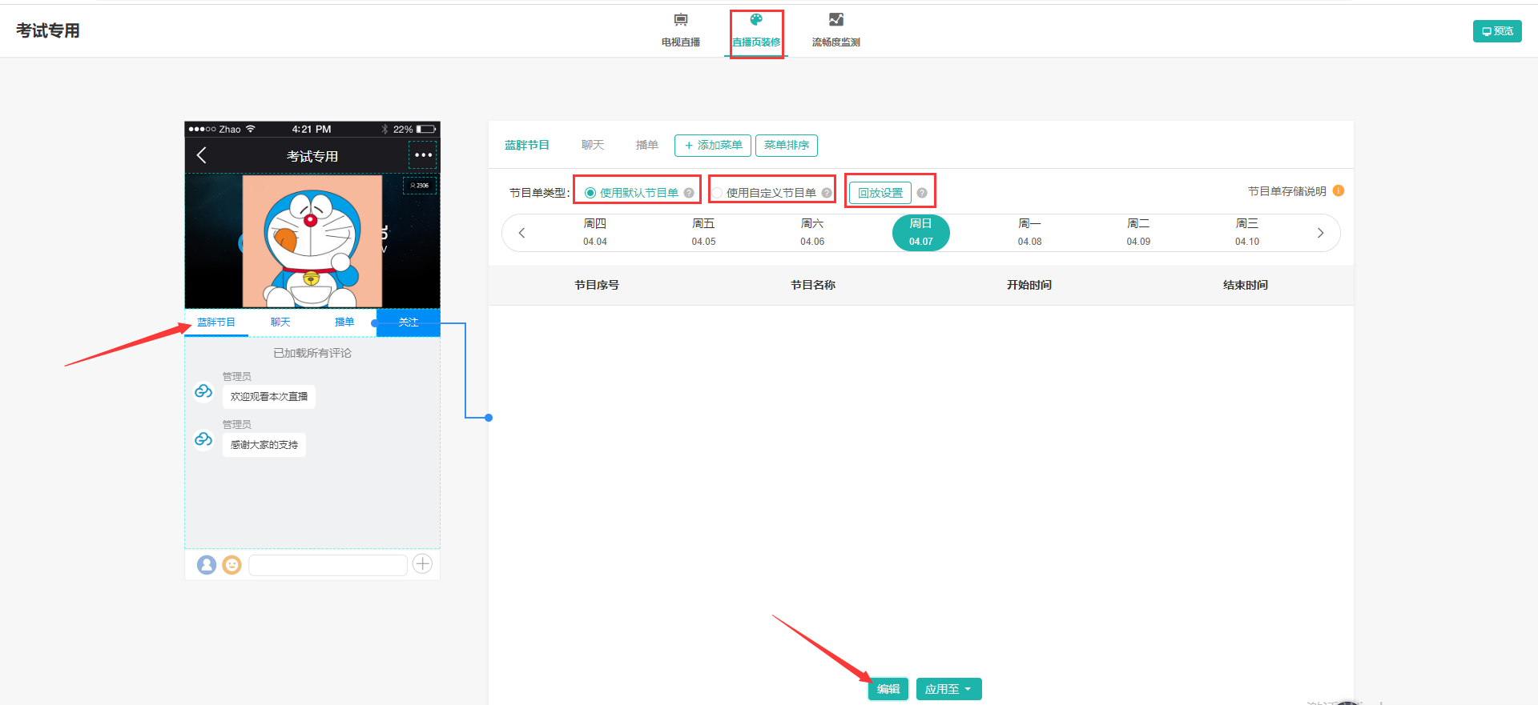Select 周日 04.07 date
The width and height of the screenshot is (1538, 705).
click(x=921, y=233)
